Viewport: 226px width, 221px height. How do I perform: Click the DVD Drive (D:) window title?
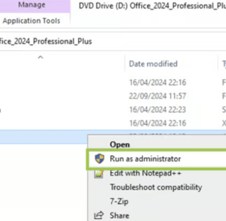pyautogui.click(x=152, y=6)
